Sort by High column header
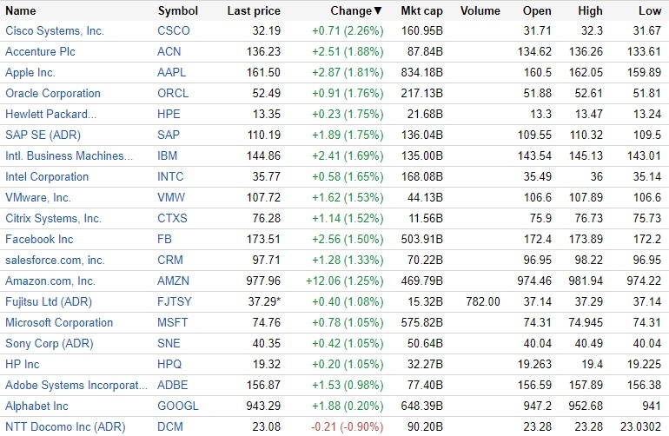The height and width of the screenshot is (436, 669). tap(590, 11)
